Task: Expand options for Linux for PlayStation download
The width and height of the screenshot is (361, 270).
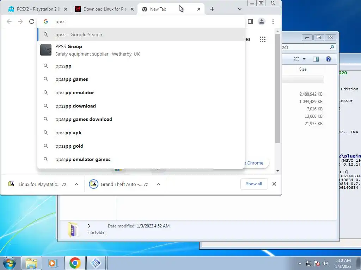Action: point(77,184)
